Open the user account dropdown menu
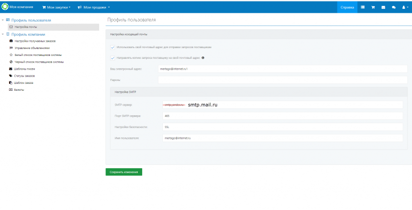 click(x=405, y=7)
